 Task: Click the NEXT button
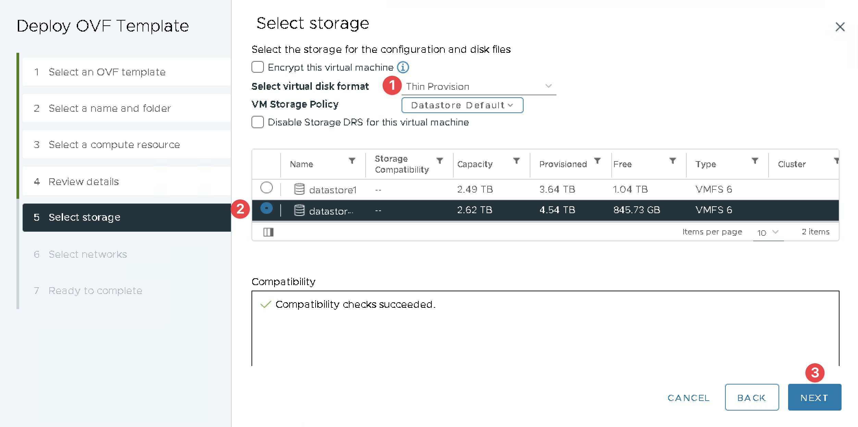click(x=814, y=398)
